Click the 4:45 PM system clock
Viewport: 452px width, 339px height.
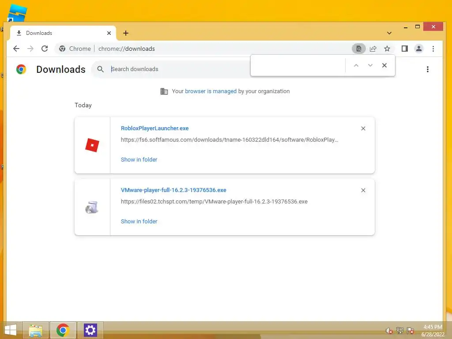[x=433, y=327]
